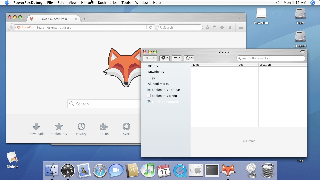Click the Sync shortcut on the start page

(x=126, y=129)
